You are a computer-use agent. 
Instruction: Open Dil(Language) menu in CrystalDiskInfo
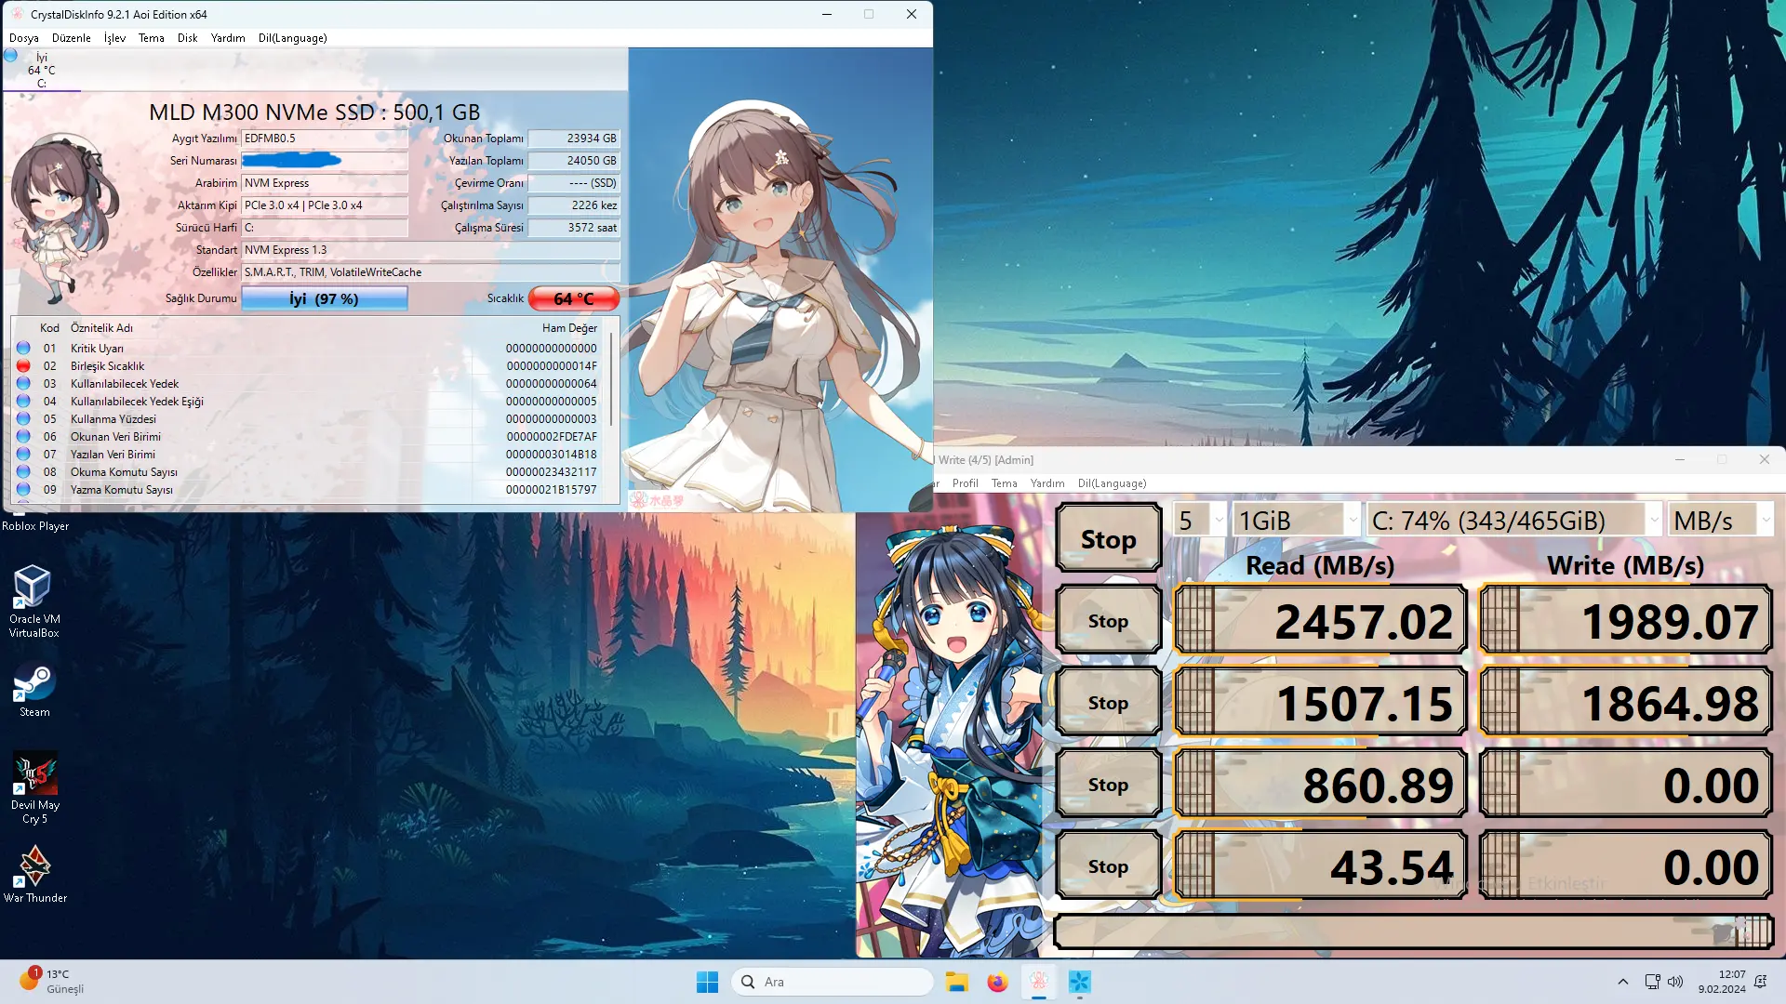tap(293, 38)
